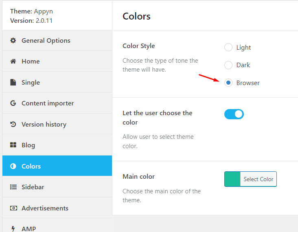
Task: Choose the Browser color style option
Action: (228, 83)
